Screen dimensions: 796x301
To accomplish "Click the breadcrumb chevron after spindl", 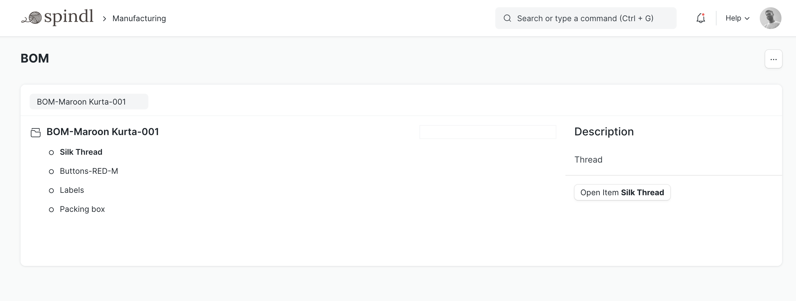I will click(x=105, y=18).
